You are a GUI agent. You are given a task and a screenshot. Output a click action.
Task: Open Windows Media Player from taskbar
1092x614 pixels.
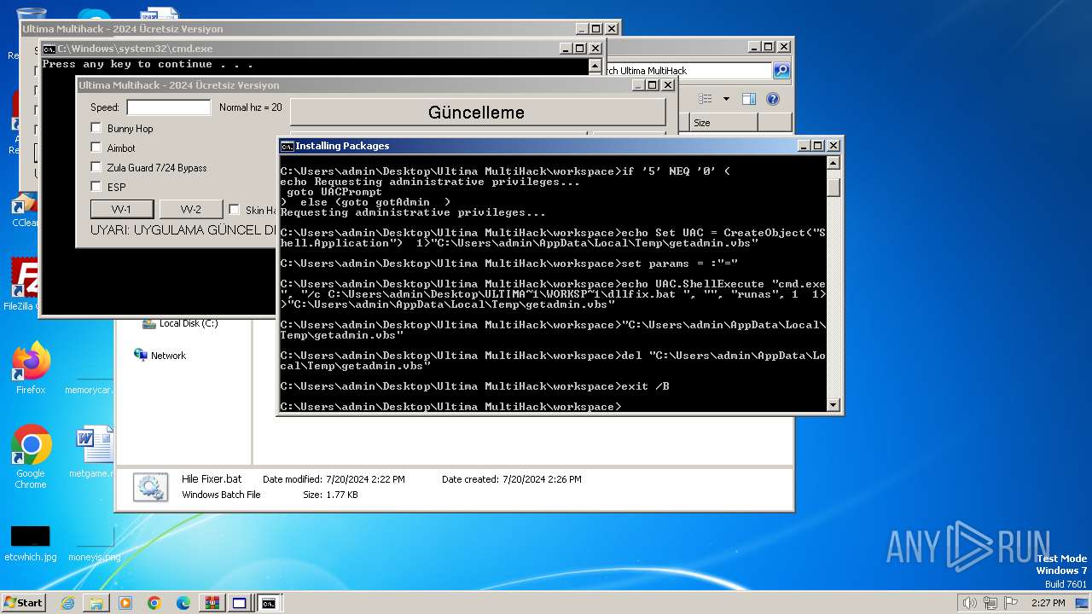pos(125,603)
